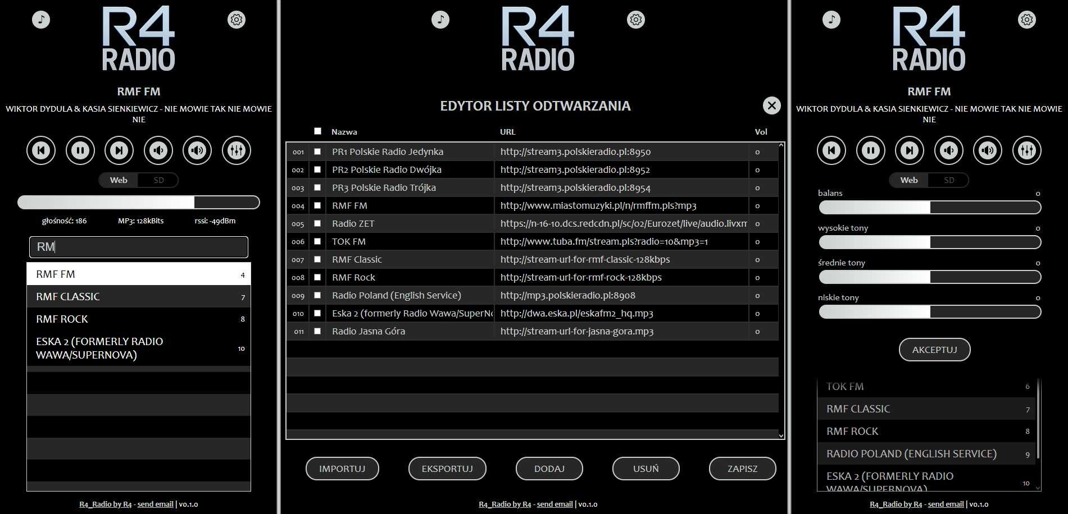Check Radio Jasna Góra row checkbox
This screenshot has width=1068, height=514.
[x=317, y=331]
